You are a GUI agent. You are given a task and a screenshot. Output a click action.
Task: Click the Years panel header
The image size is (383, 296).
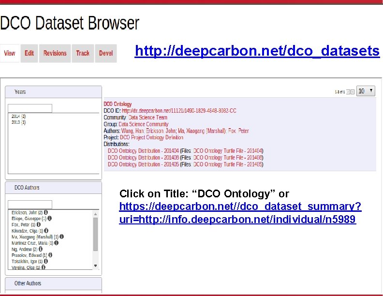click(x=53, y=92)
